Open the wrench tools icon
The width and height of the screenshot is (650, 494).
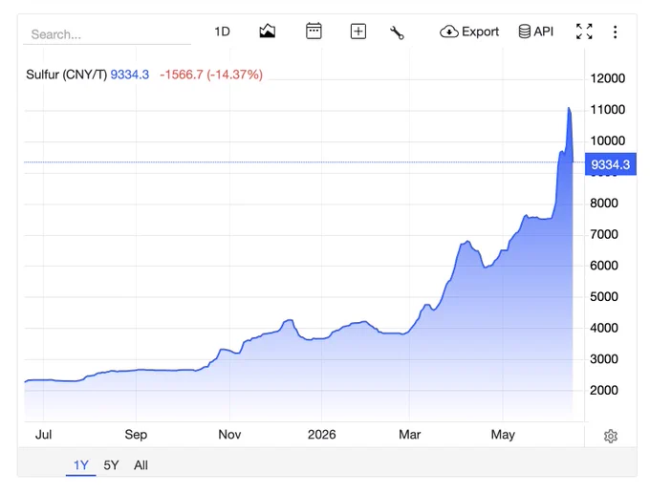[x=397, y=32]
